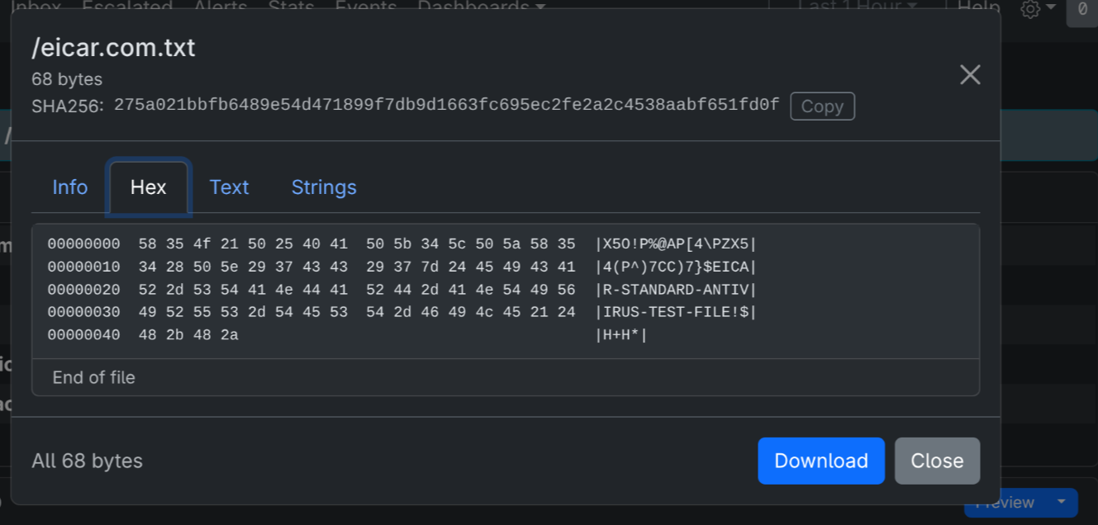Viewport: 1098px width, 525px height.
Task: Close the file dialog with the X icon
Action: pos(970,75)
